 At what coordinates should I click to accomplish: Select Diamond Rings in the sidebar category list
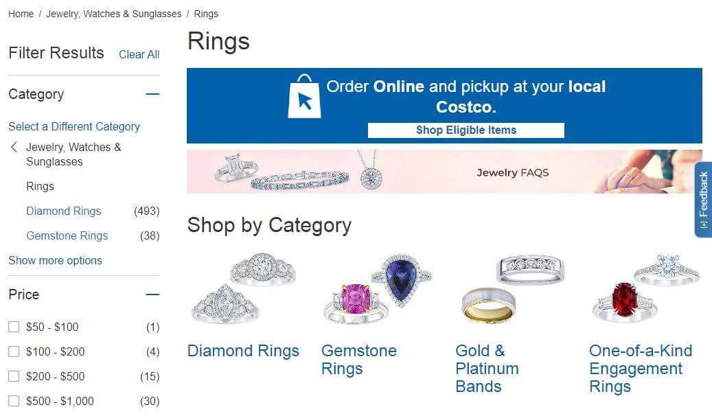(63, 211)
